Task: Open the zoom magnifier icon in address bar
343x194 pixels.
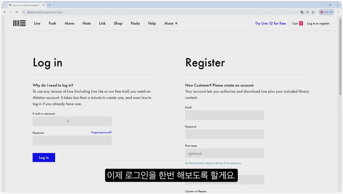Action: click(x=307, y=12)
